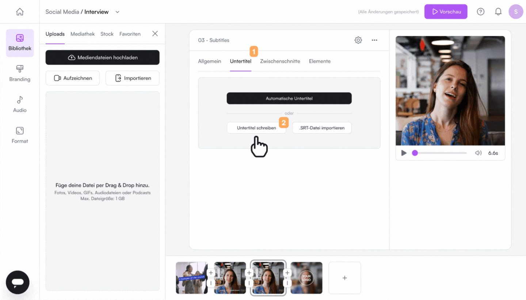Go to the home page icon
The image size is (526, 300).
[x=20, y=12]
